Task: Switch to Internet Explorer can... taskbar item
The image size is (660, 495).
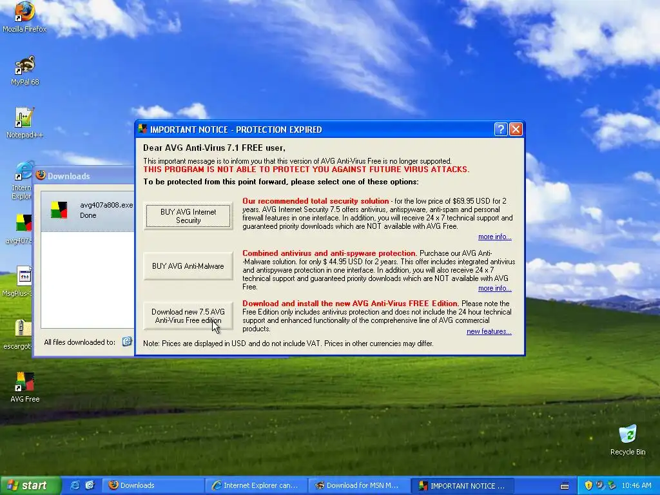Action: (257, 485)
